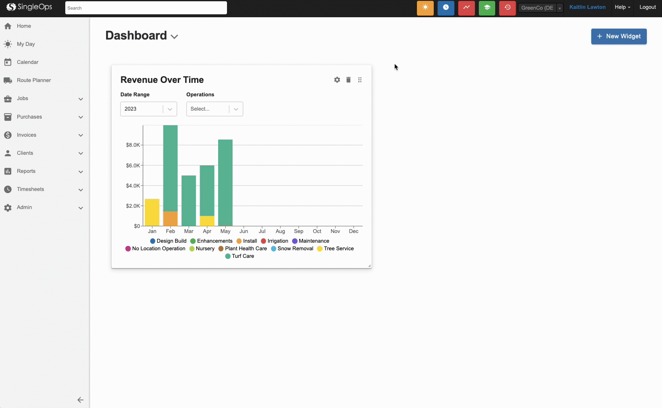The height and width of the screenshot is (408, 662).
Task: Click the red trend chart icon
Action: [466, 8]
